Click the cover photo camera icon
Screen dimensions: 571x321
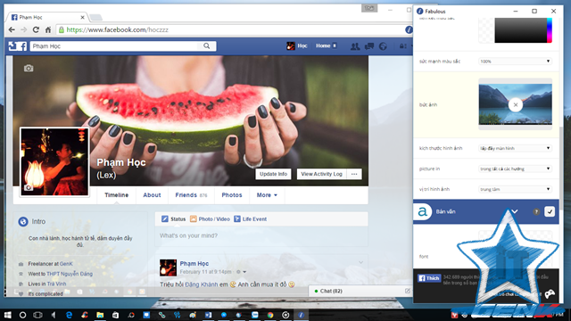[29, 68]
